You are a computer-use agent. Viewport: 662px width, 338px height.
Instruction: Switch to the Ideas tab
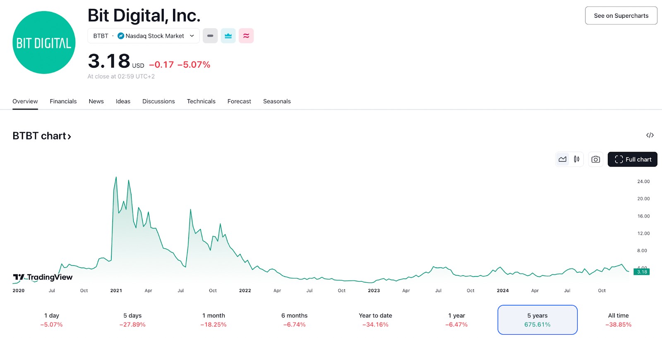[x=123, y=101]
